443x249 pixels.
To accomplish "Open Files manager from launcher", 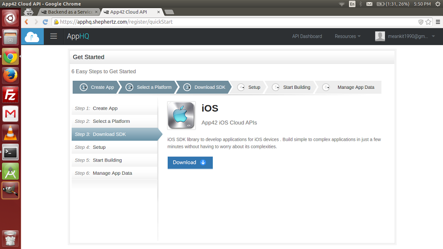I will tap(10, 37).
